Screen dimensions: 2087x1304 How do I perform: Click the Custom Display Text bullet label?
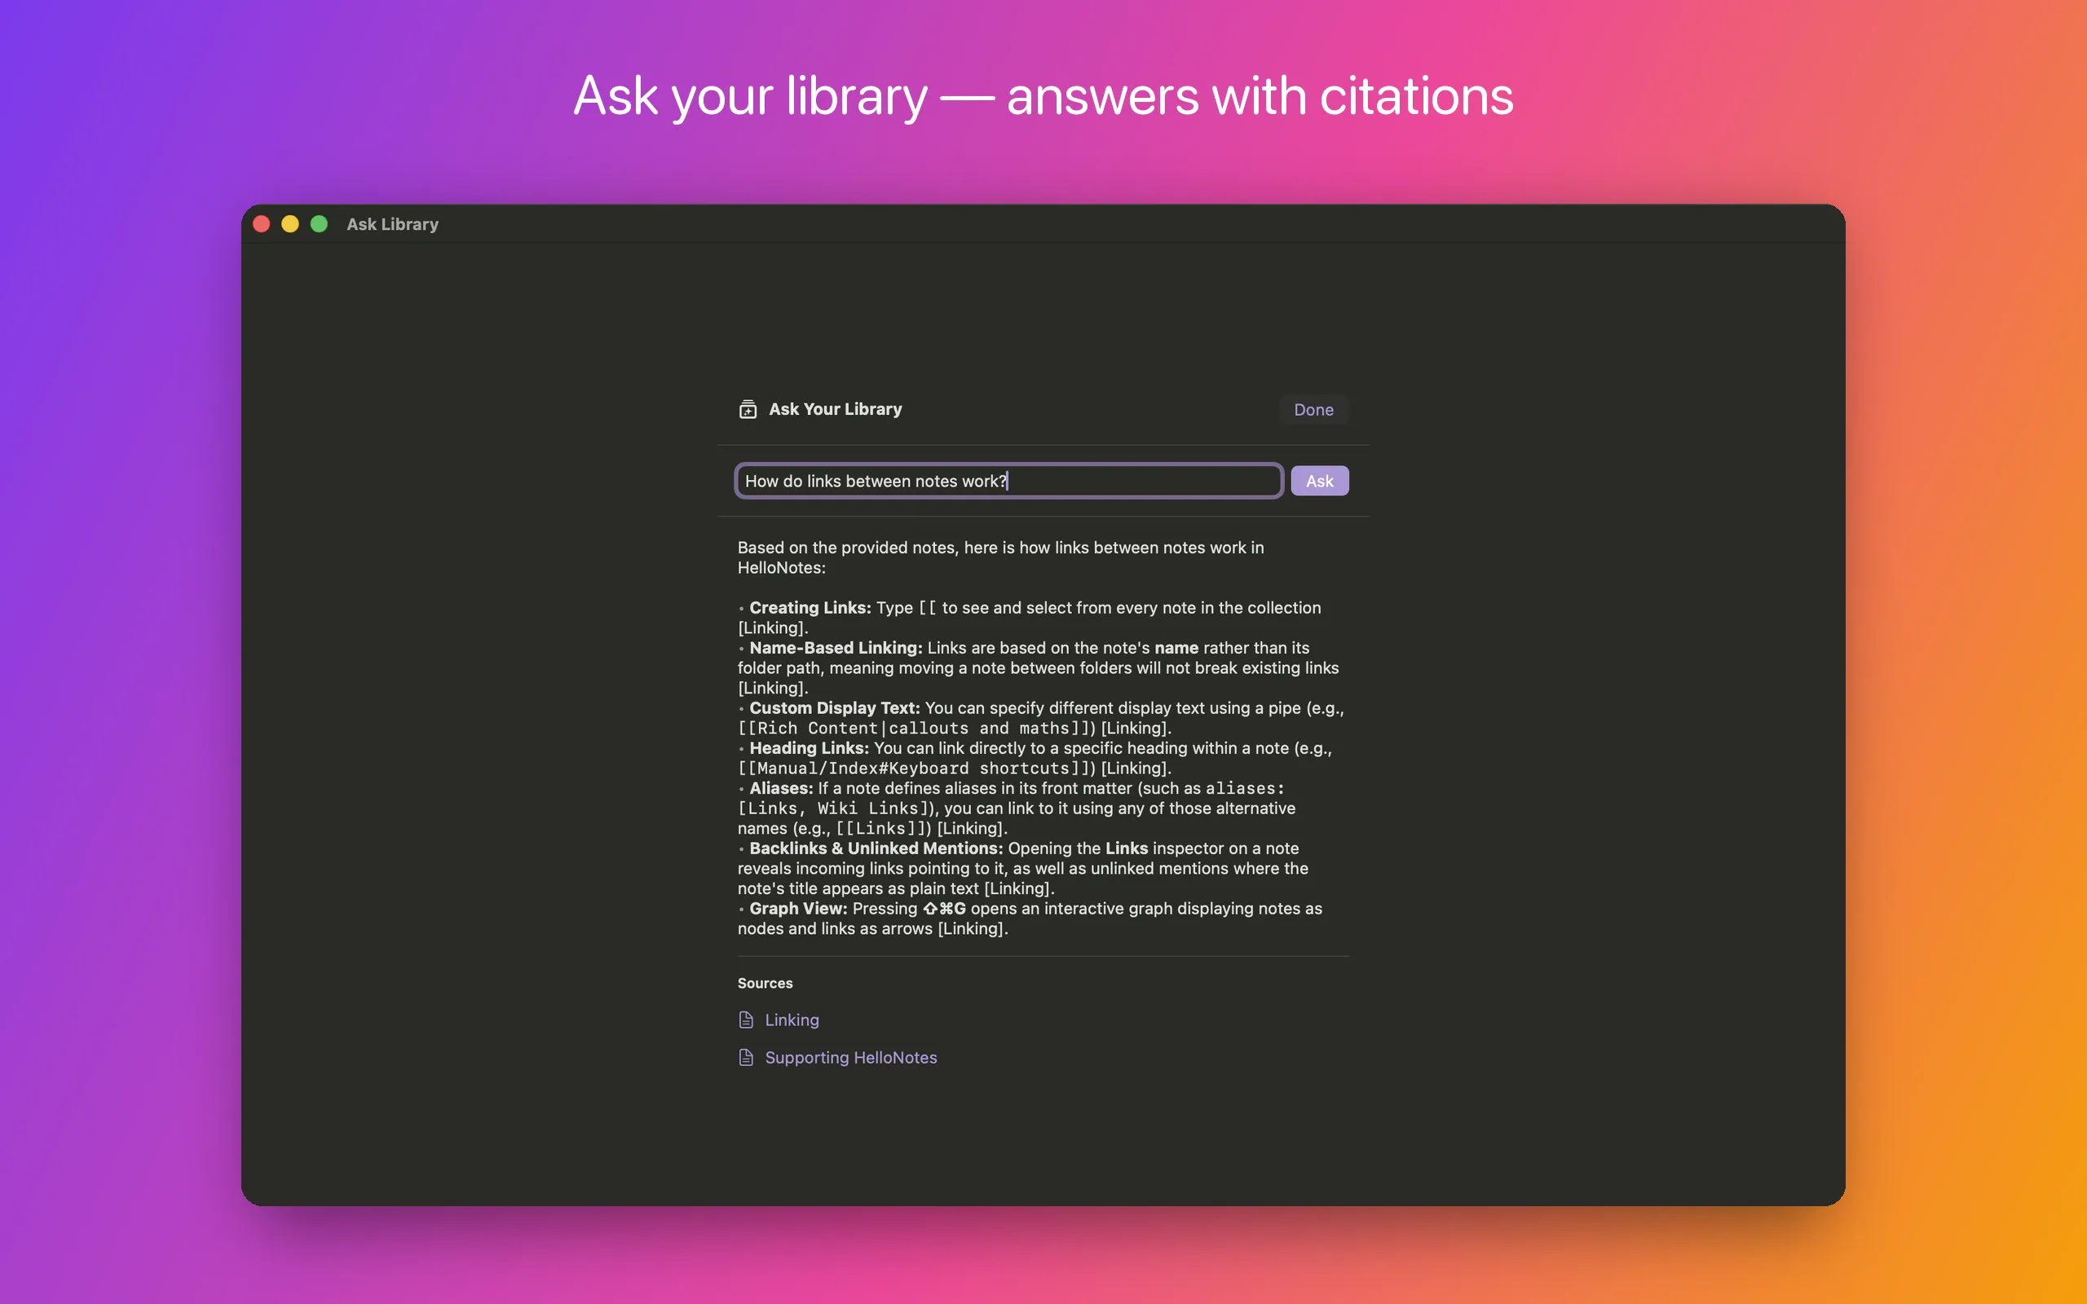pyautogui.click(x=835, y=708)
